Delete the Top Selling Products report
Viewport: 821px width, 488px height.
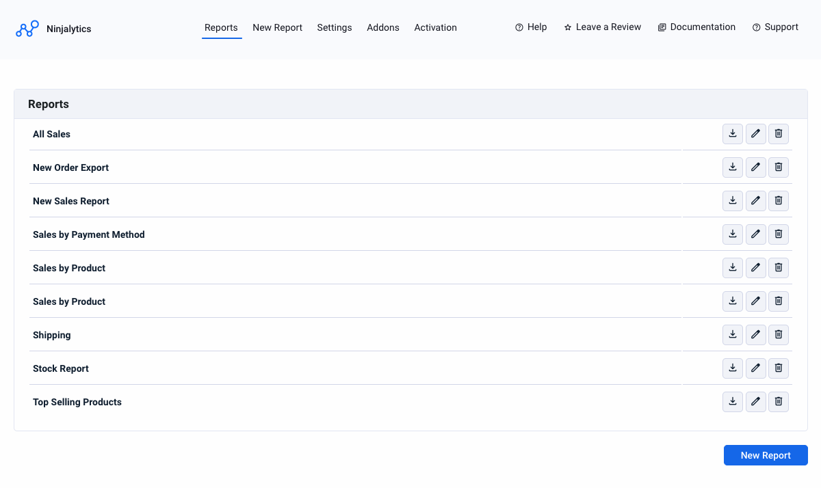click(x=779, y=401)
